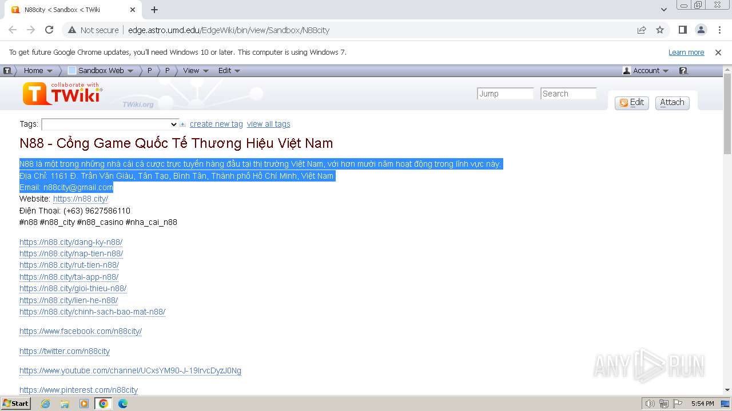Open the Windows Start menu
This screenshot has height=411, width=732.
click(x=16, y=403)
